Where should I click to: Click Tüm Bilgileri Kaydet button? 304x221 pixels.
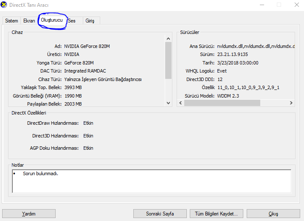point(217,214)
